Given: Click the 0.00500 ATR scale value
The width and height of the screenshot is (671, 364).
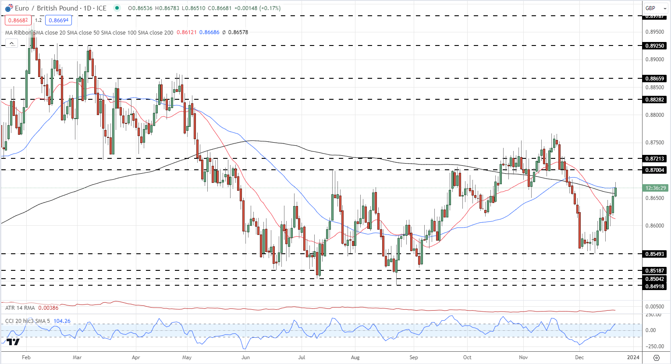Looking at the screenshot, I should [x=654, y=307].
